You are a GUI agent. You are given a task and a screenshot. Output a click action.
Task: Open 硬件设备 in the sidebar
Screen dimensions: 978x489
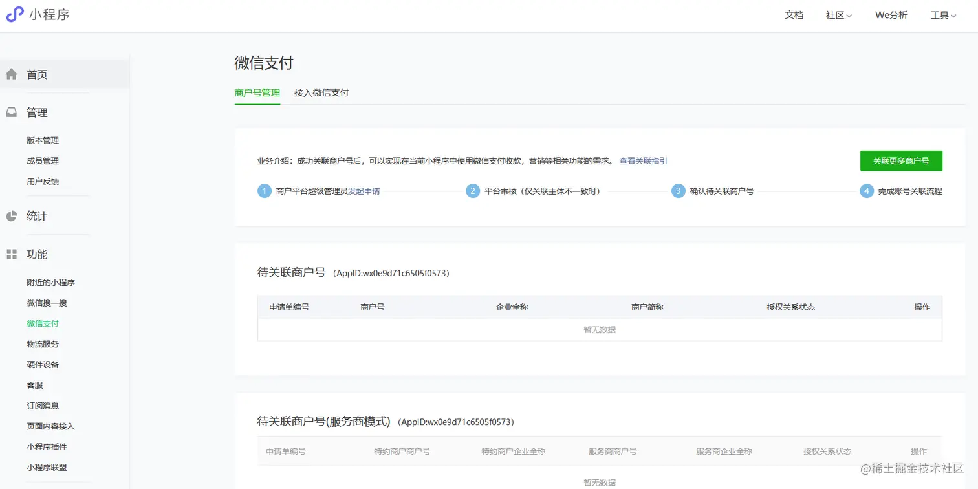coord(43,365)
